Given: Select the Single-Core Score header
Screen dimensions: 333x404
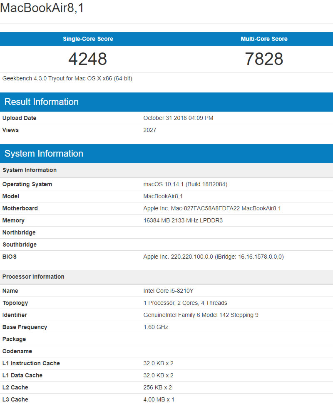Looking at the screenshot, I should click(88, 39).
